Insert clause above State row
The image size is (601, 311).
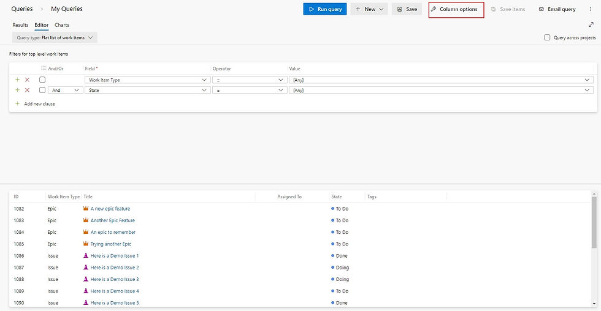click(x=17, y=90)
